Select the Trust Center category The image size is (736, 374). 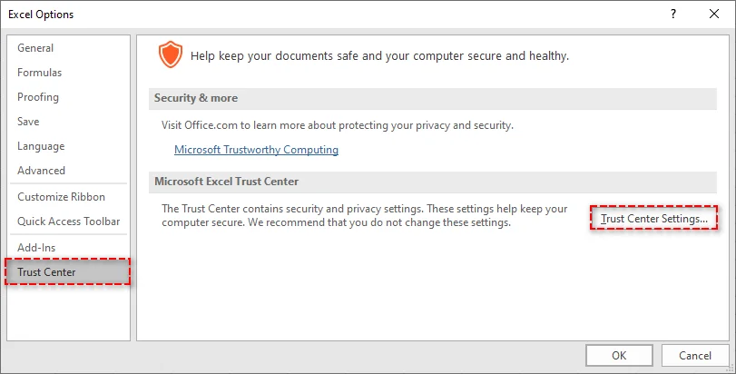[x=47, y=272]
